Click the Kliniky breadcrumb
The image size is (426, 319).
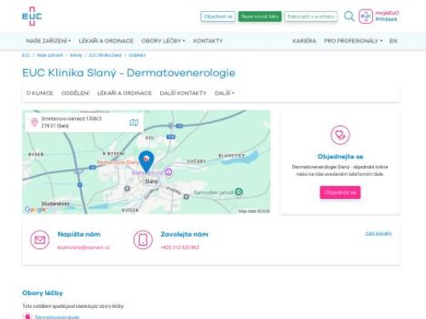[76, 55]
